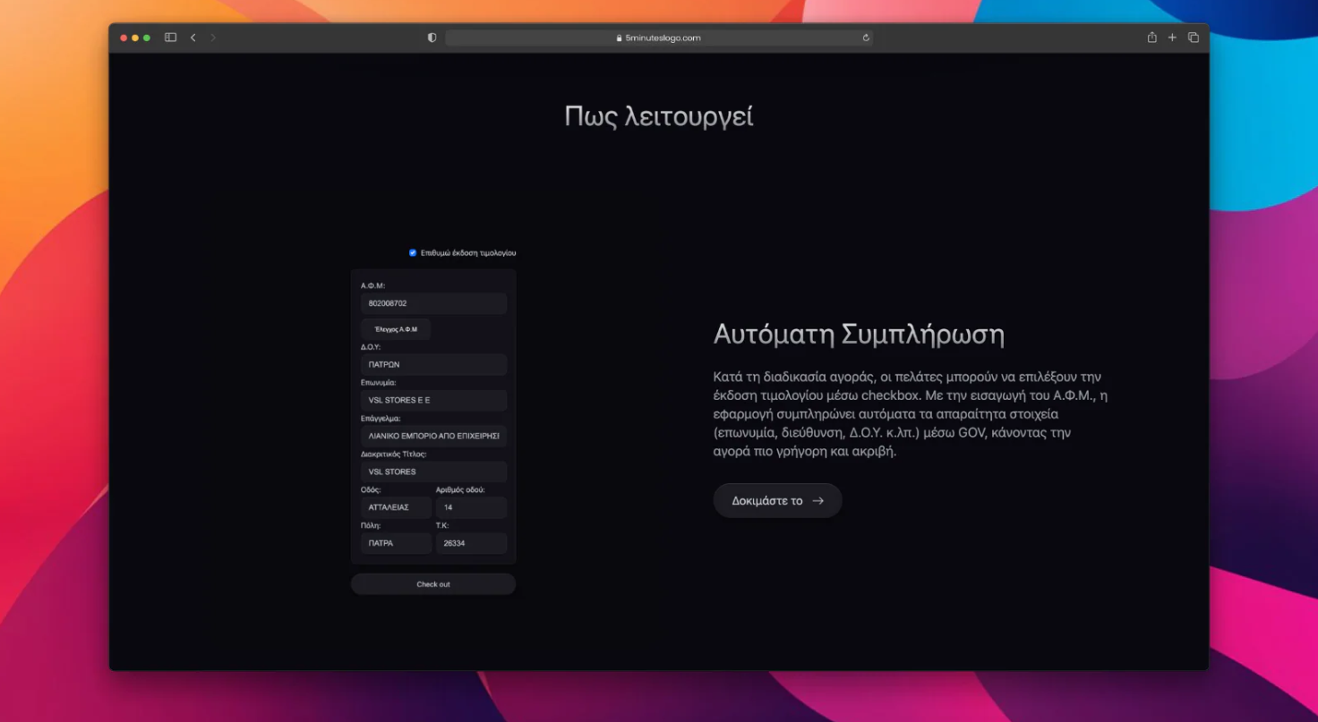Open a new tab with plus icon

pos(1172,38)
